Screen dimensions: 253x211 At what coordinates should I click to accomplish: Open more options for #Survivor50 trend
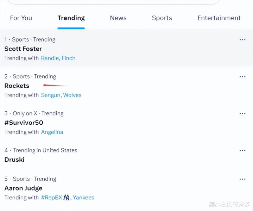[242, 114]
